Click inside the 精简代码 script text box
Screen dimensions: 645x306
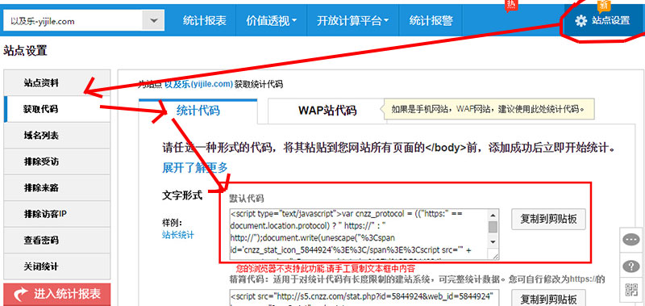364,298
